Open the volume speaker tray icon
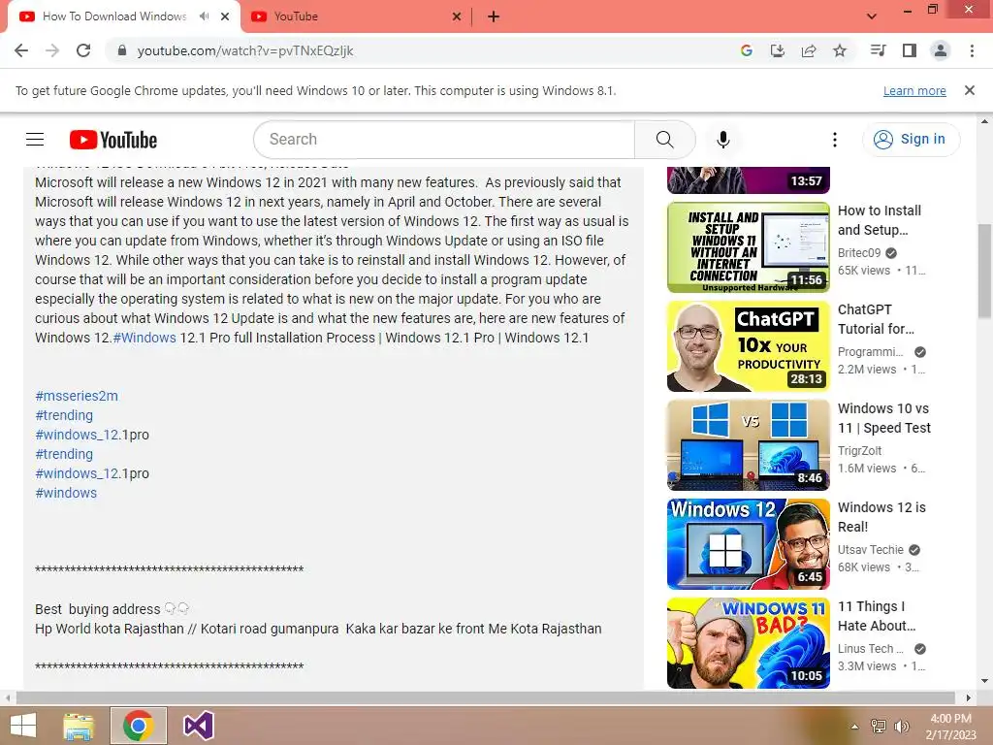 point(902,727)
